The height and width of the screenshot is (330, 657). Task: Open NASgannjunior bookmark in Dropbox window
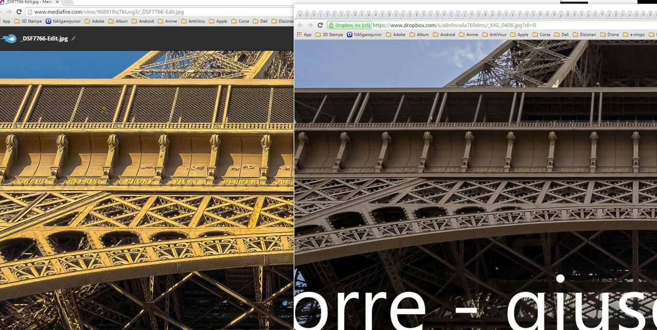(x=364, y=34)
